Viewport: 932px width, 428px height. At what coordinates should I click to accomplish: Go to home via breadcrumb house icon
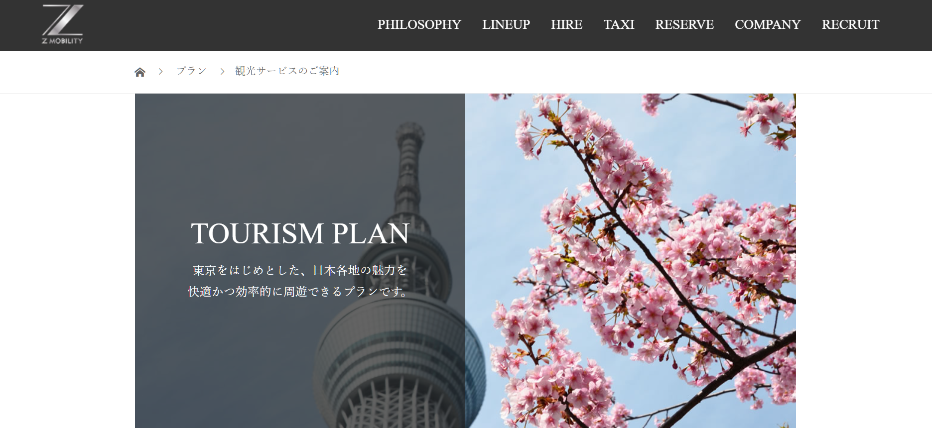point(140,72)
